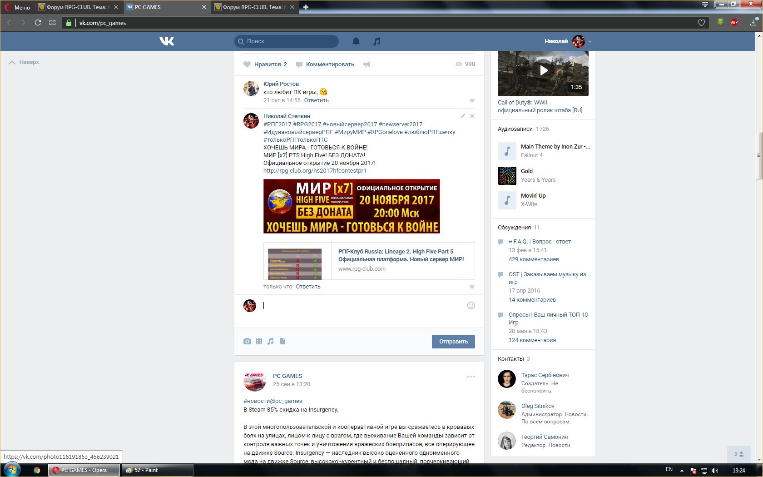Like Юрий Ростов's comment

tap(472, 101)
